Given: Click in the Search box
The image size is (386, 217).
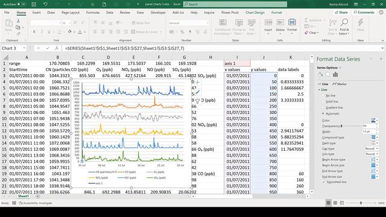Looking at the screenshot, I should click(x=235, y=4).
